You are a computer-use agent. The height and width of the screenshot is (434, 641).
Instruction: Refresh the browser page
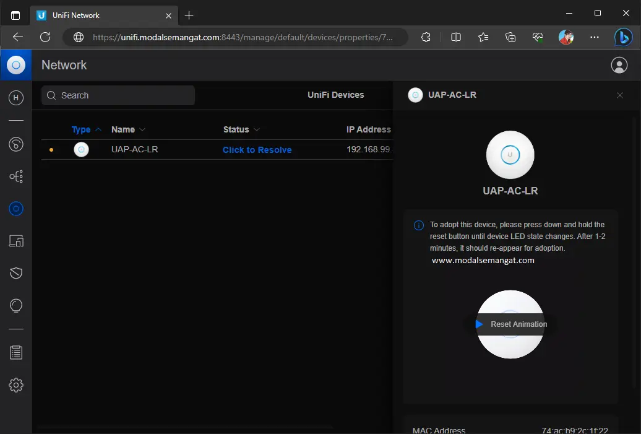(x=45, y=37)
